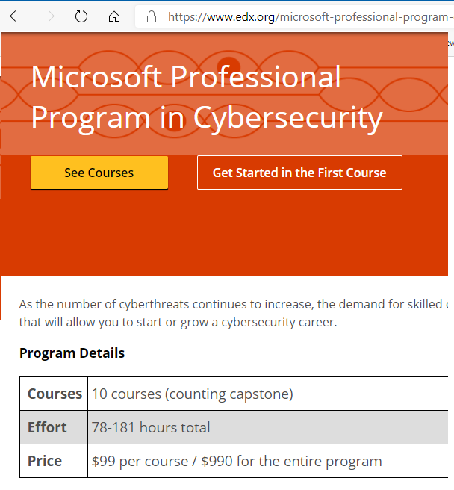Click the browser forward arrow
This screenshot has width=454, height=490.
[x=49, y=16]
